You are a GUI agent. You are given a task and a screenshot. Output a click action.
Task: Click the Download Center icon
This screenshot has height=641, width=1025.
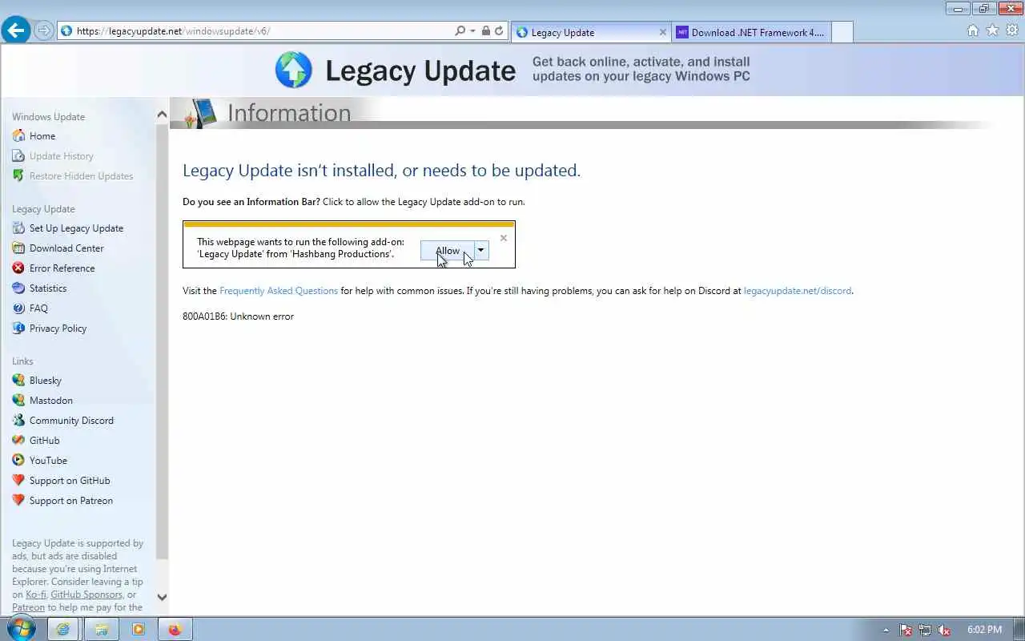(18, 248)
